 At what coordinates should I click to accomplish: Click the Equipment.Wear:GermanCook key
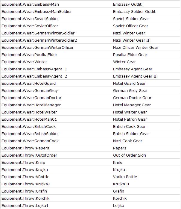pos(30,141)
